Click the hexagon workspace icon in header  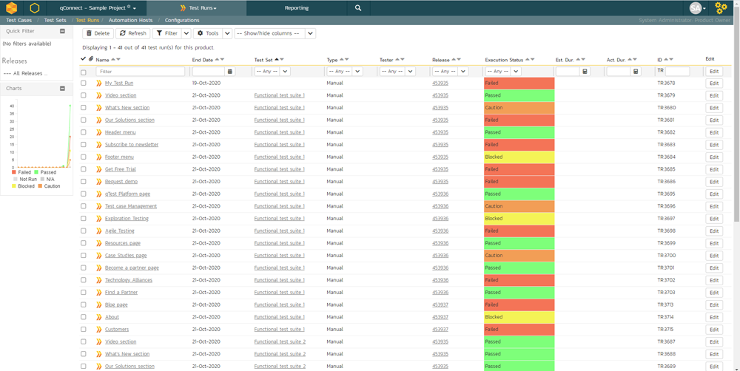34,8
